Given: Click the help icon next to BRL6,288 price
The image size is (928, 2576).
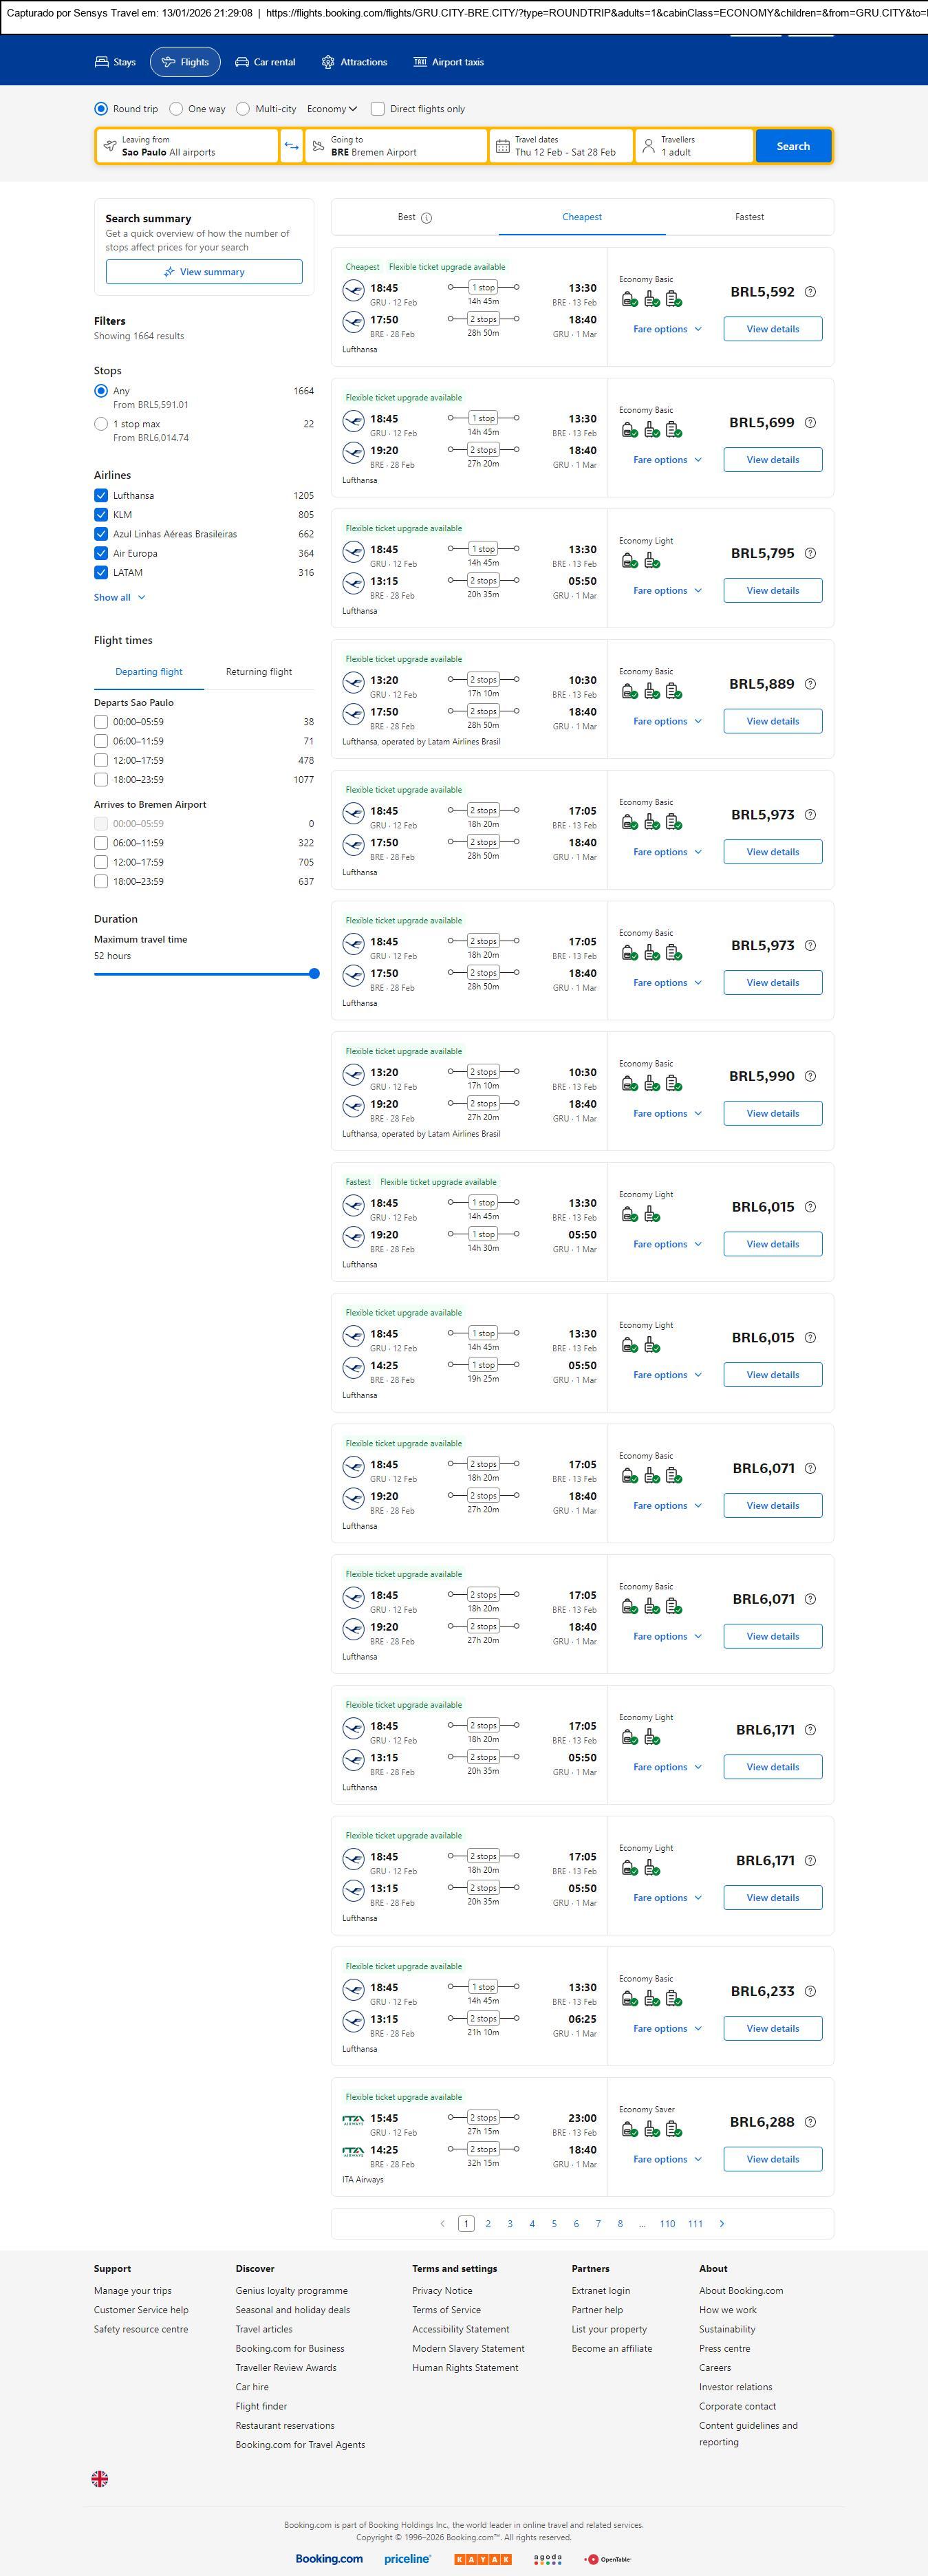Looking at the screenshot, I should pyautogui.click(x=810, y=2121).
